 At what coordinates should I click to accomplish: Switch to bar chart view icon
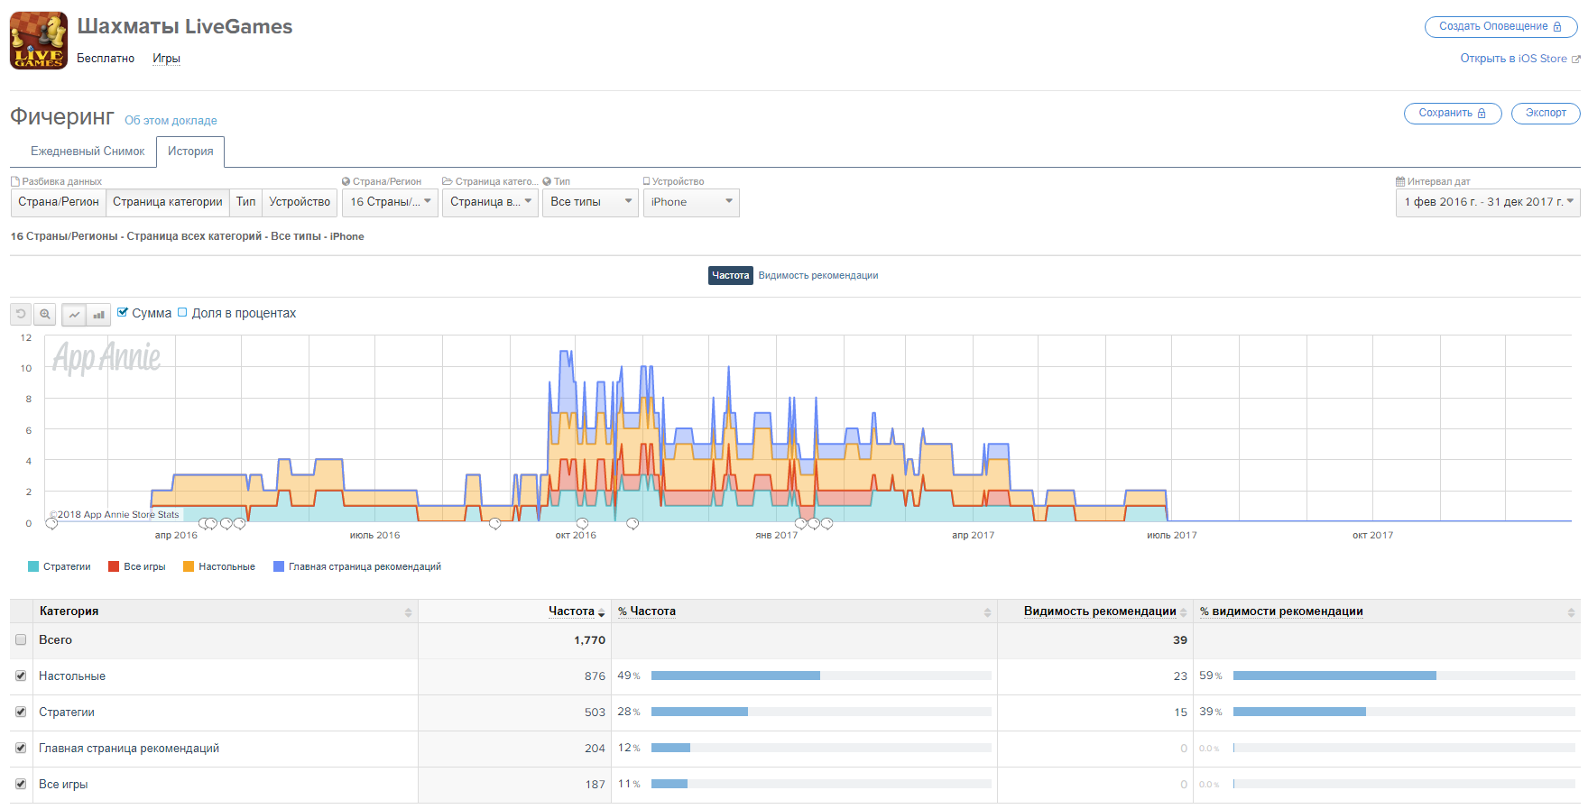98,315
